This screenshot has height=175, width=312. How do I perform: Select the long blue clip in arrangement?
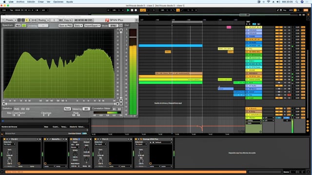171,46
